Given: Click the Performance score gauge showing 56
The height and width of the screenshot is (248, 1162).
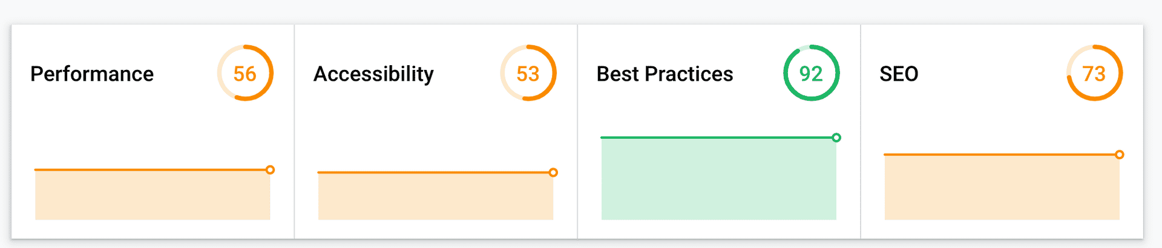Looking at the screenshot, I should pyautogui.click(x=245, y=73).
